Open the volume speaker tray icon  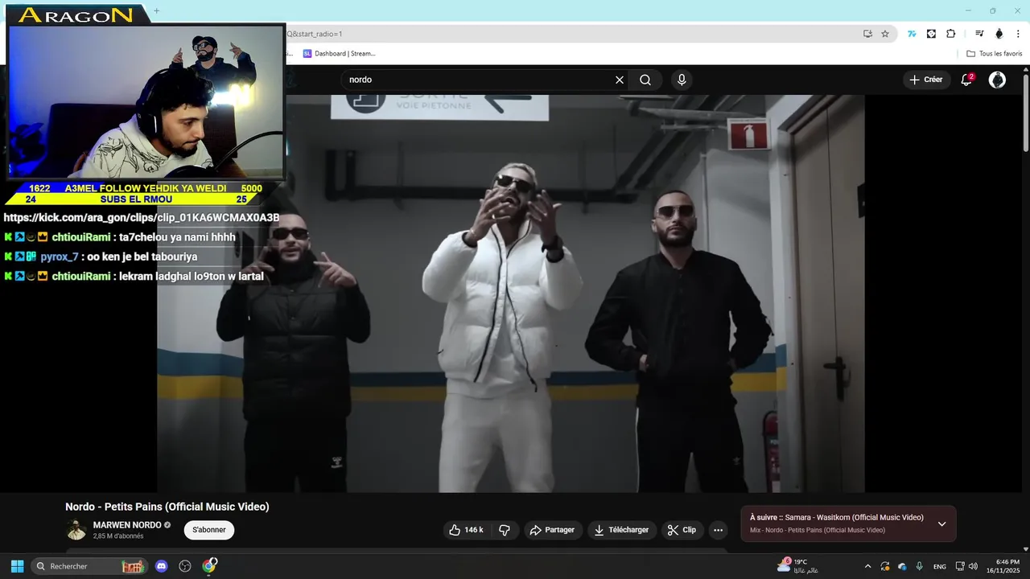pos(973,566)
